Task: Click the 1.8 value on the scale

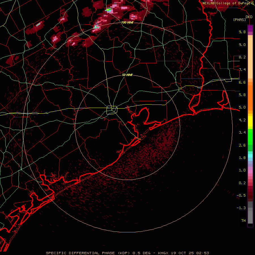Action: pyautogui.click(x=242, y=158)
